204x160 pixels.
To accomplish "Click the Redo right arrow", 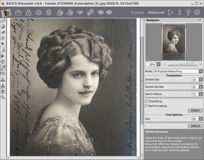I will click(109, 13).
